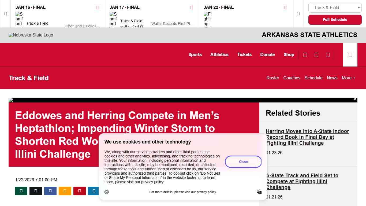Share the article via the black X icon

(x=36, y=191)
